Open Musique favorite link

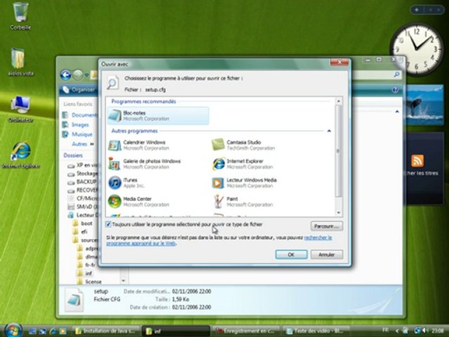pos(78,134)
